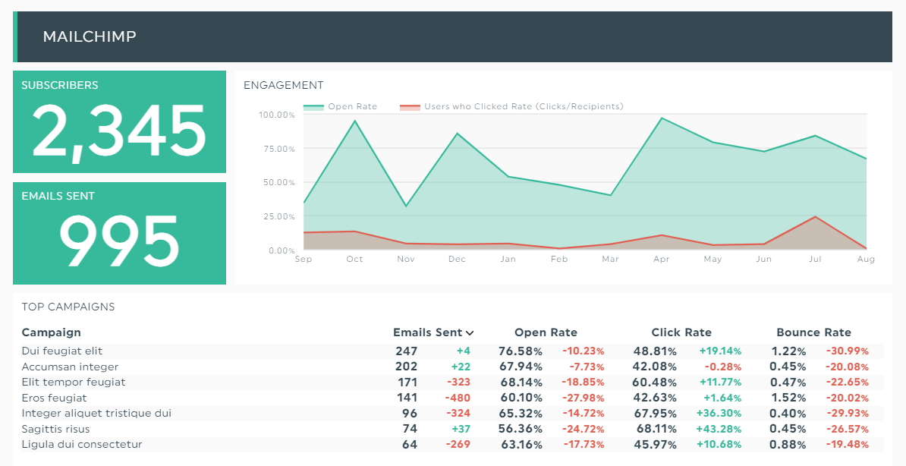Viewport: 906px width, 466px height.
Task: Click the Jul label on the chart axis
Action: coord(815,259)
